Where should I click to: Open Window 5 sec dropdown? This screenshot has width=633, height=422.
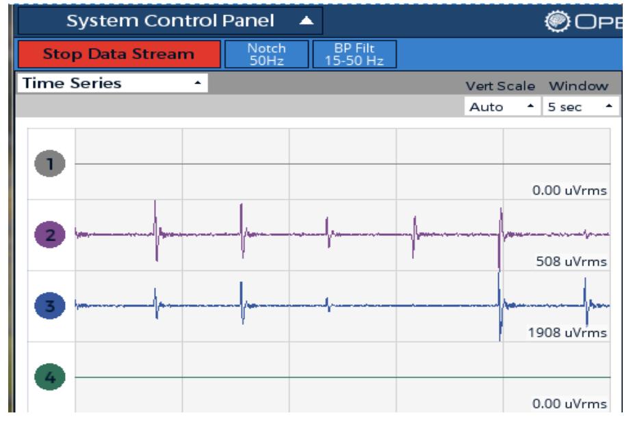[x=580, y=107]
